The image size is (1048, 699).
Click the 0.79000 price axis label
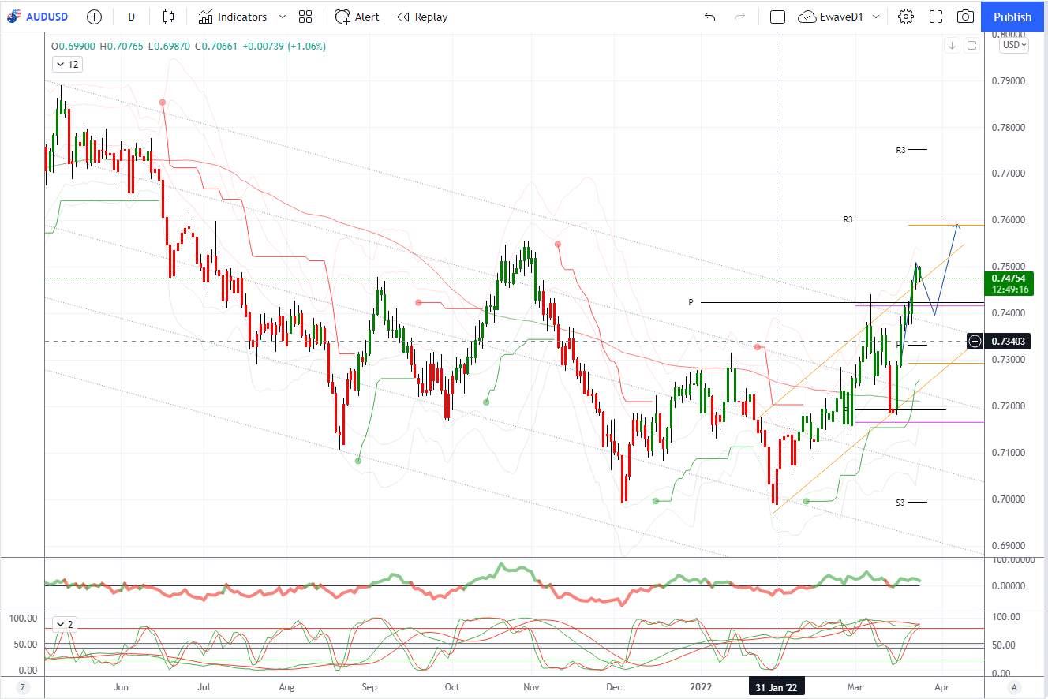click(1008, 81)
